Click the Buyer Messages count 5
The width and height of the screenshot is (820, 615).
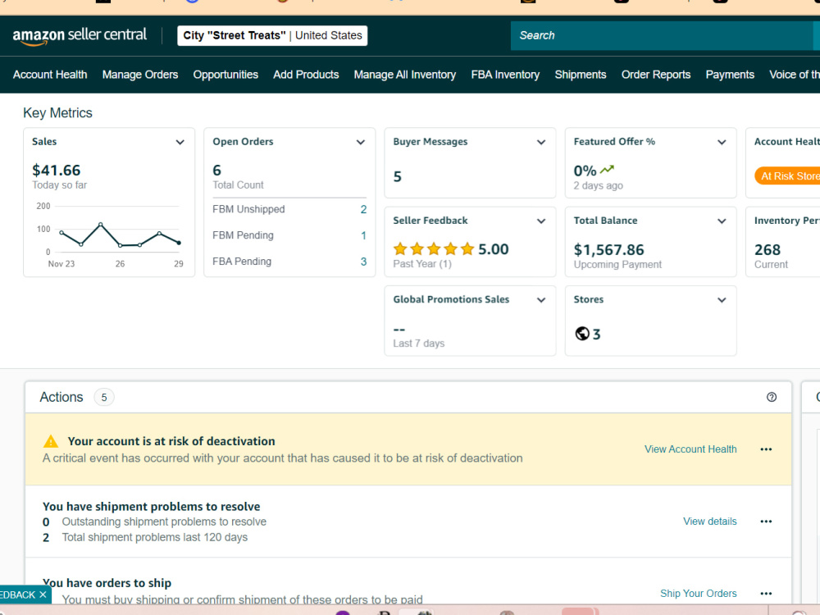[x=398, y=177]
